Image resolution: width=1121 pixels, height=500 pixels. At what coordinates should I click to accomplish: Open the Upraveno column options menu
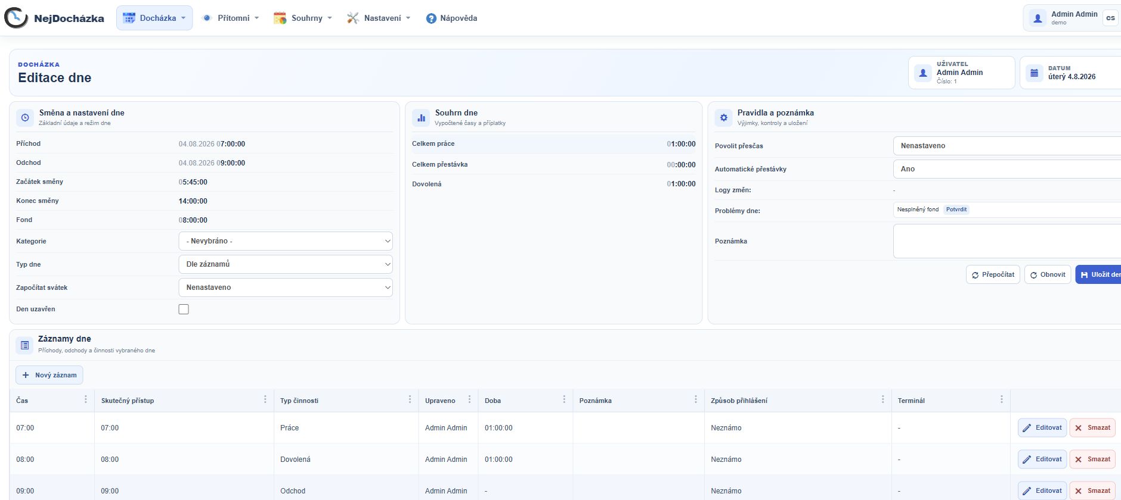(469, 399)
